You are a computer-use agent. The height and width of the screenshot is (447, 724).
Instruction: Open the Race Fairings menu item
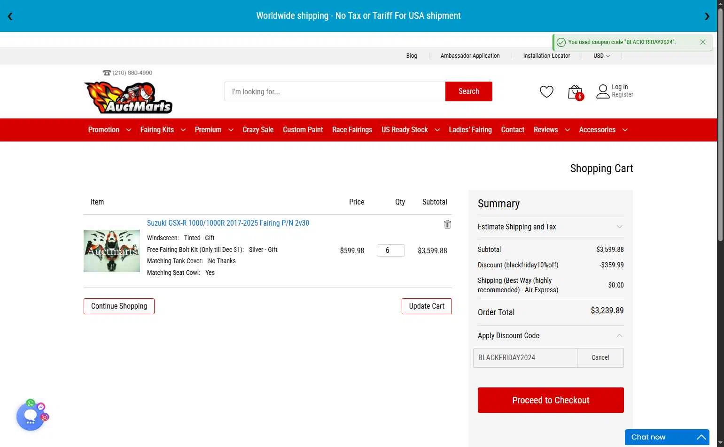click(352, 130)
